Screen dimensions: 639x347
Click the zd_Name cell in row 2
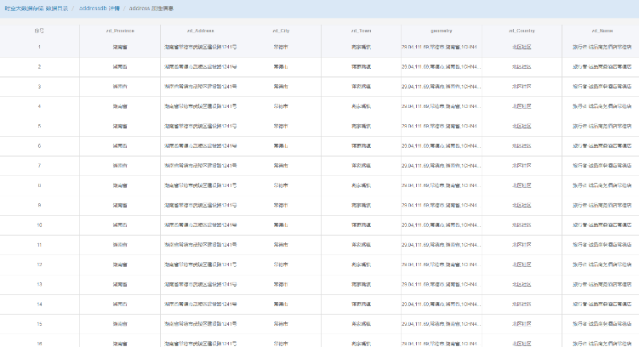[x=602, y=67]
